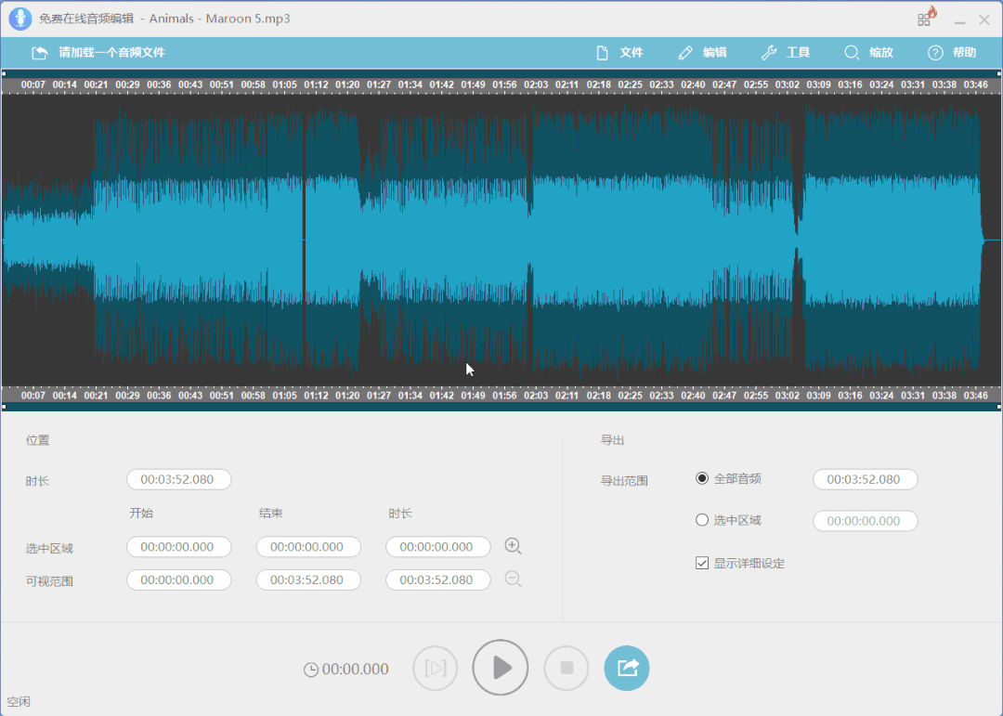Click the clock icon beside playback time
The width and height of the screenshot is (1003, 716).
click(311, 670)
